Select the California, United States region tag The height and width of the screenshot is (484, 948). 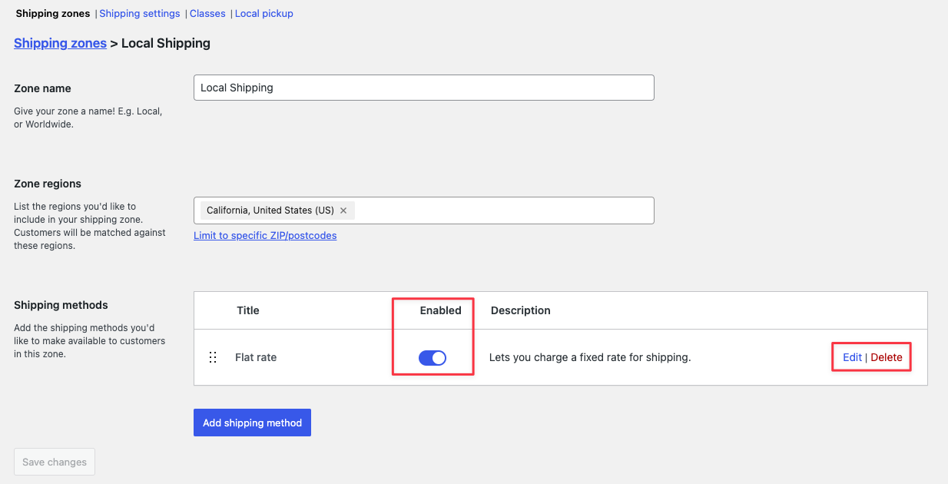coord(269,210)
